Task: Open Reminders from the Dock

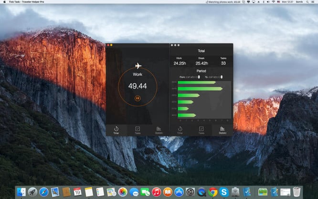Action: (x=100, y=192)
